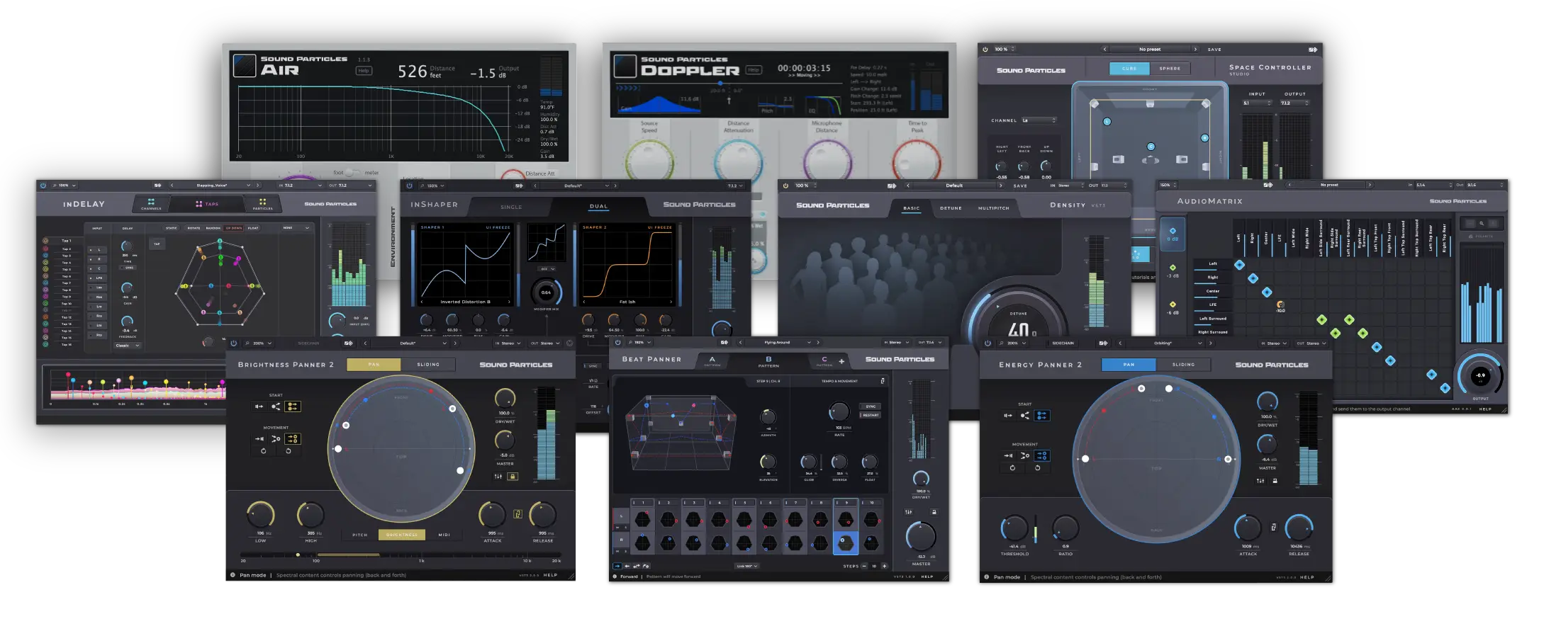Open the Slapping_Voice preset dropdown in InDelay

click(214, 186)
